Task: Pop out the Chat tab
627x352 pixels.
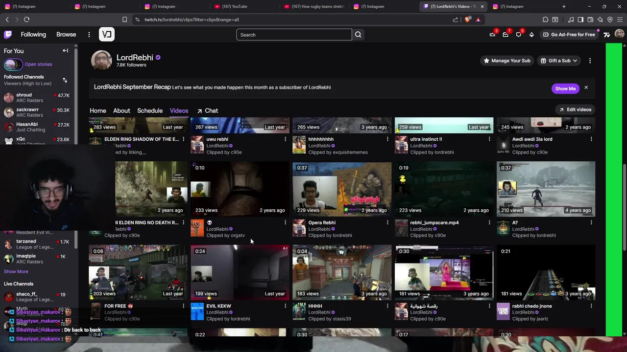Action: click(207, 111)
